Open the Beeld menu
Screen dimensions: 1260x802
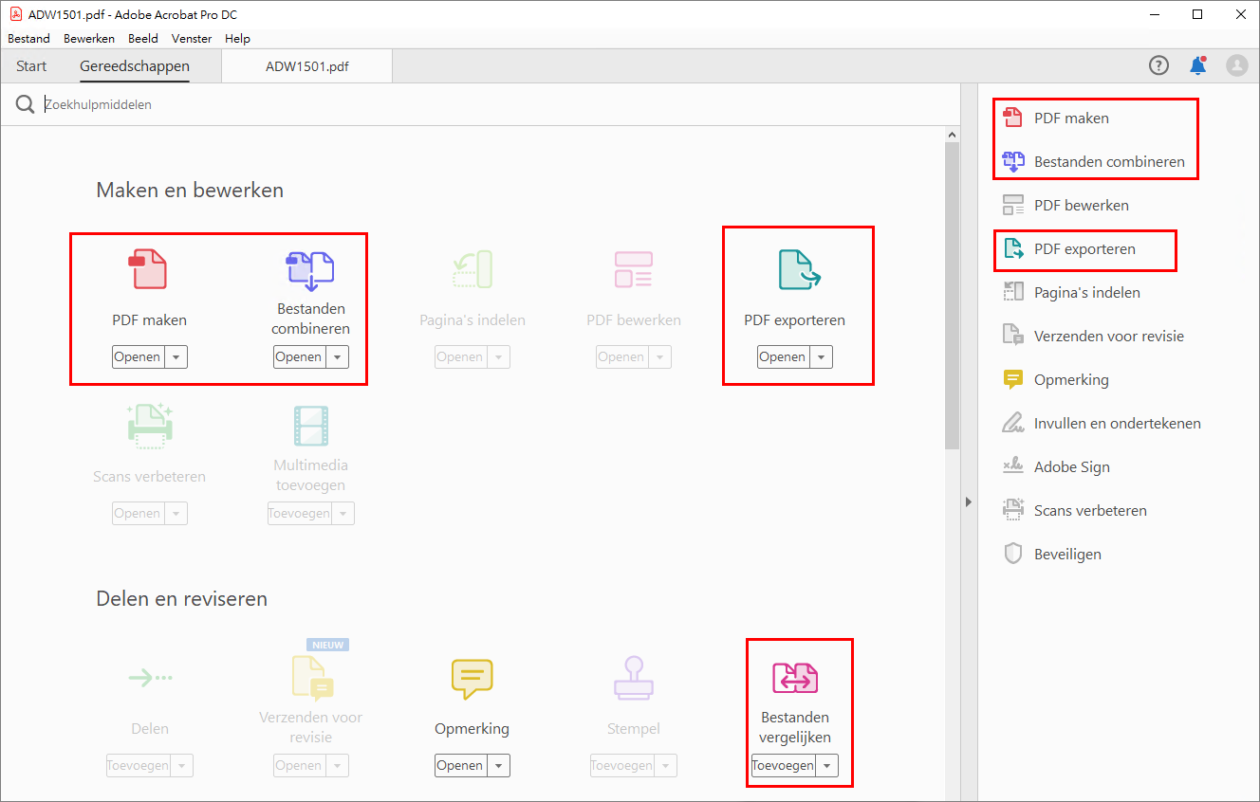143,39
